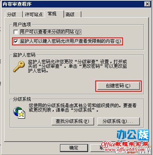
Task: Enable 用户可以查看未分级的网站 checkbox
Action: [16, 32]
